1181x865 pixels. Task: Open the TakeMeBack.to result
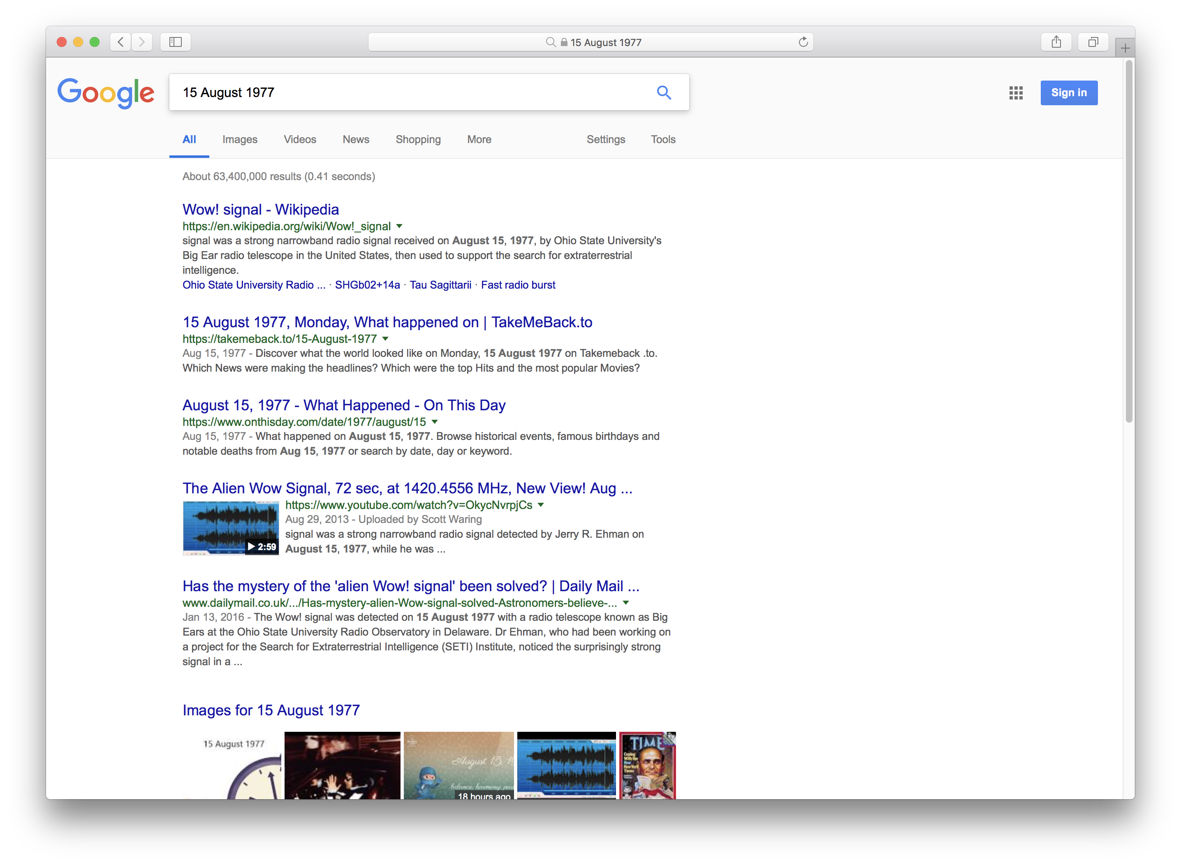387,322
